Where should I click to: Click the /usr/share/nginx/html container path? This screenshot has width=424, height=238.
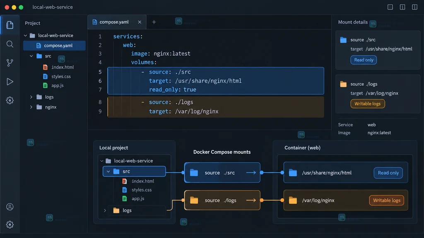327,173
